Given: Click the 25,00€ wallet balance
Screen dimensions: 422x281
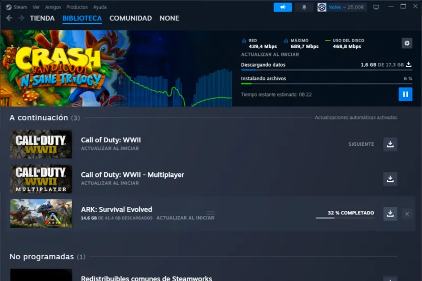Looking at the screenshot, I should tap(355, 7).
